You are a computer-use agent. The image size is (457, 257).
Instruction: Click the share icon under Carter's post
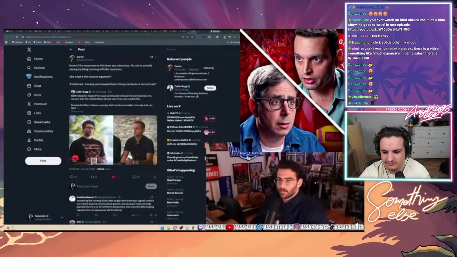155,177
